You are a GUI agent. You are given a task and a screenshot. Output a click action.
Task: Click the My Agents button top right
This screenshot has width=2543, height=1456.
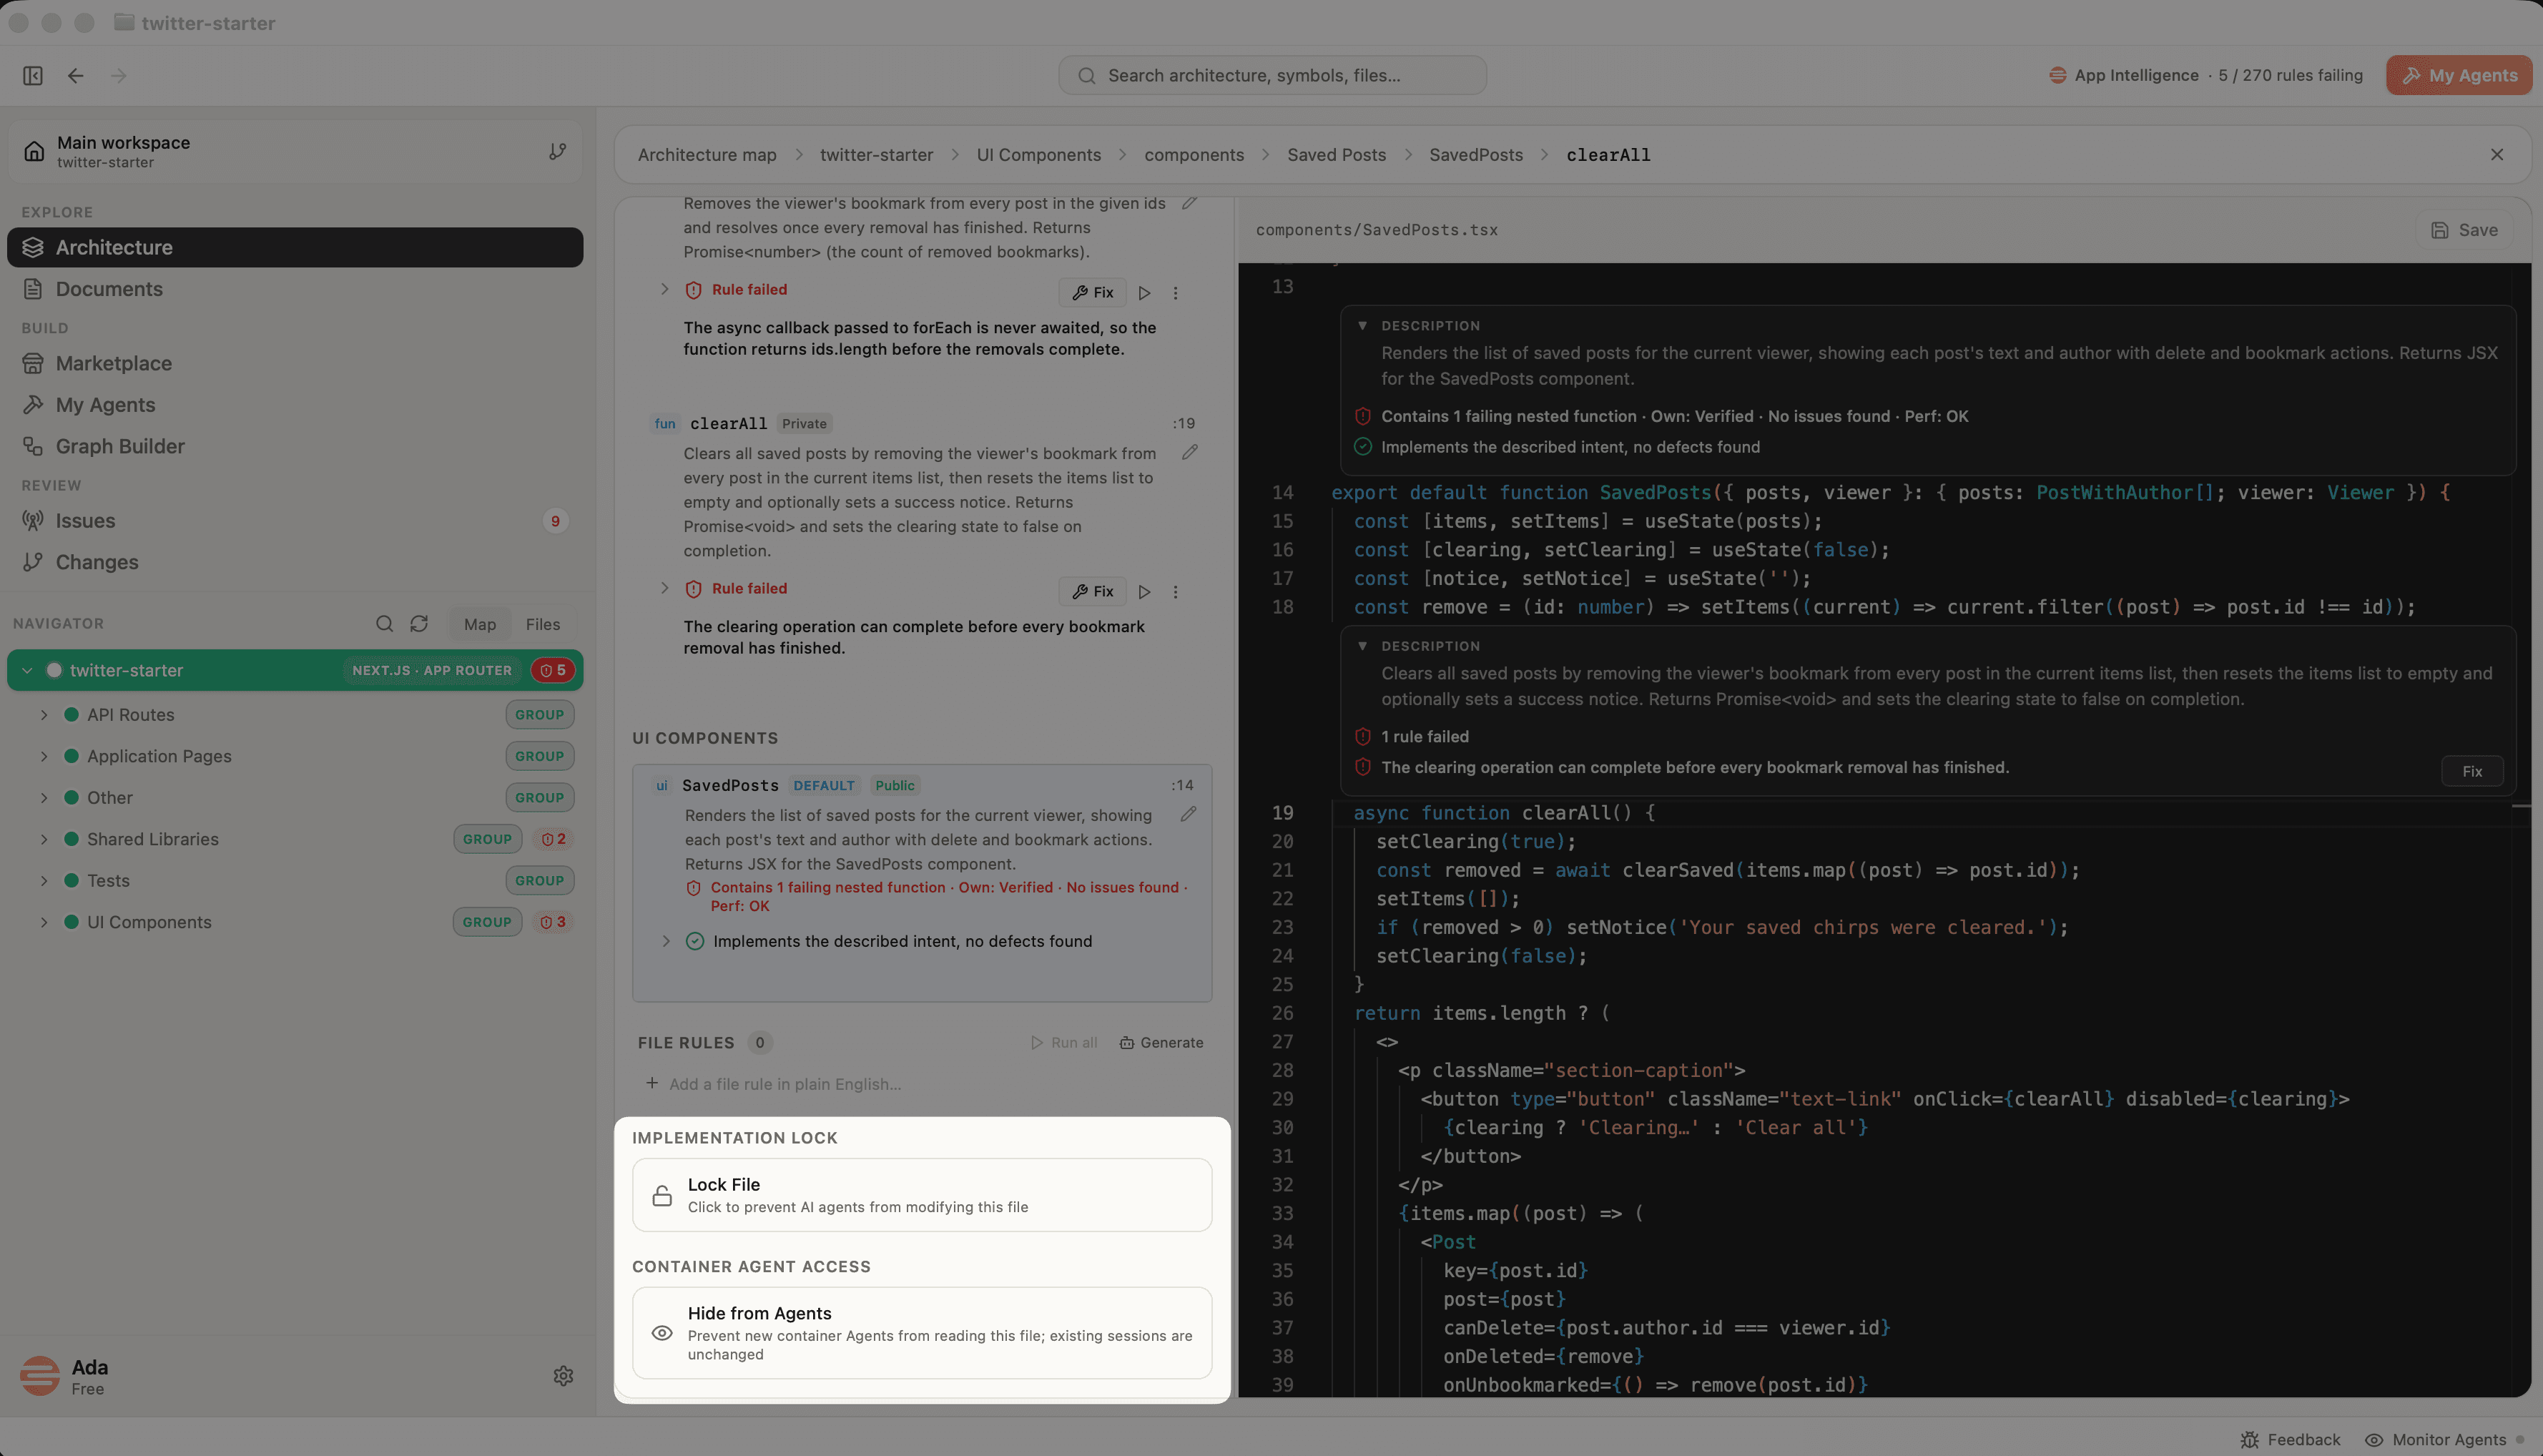coord(2458,75)
